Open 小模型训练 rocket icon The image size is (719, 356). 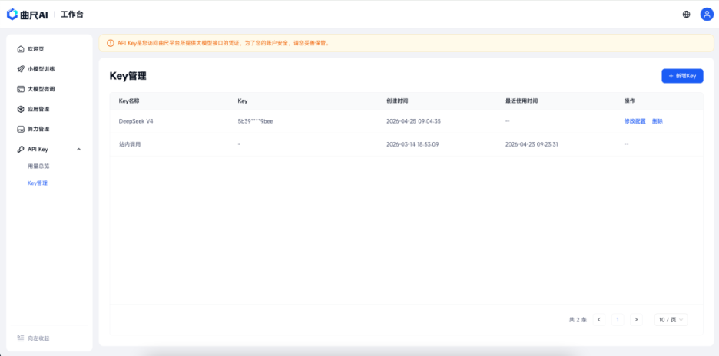[x=21, y=69]
